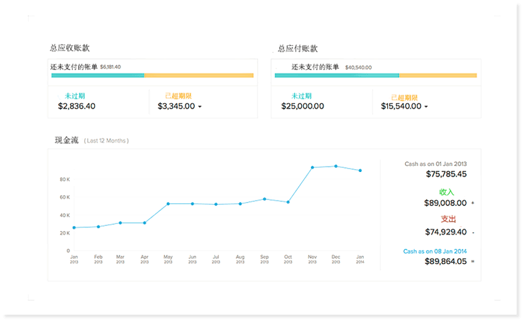Image resolution: width=524 pixels, height=322 pixels.
Task: Click teal segment of receivables bar
Action: click(97, 75)
